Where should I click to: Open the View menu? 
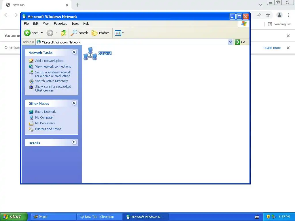click(x=46, y=24)
